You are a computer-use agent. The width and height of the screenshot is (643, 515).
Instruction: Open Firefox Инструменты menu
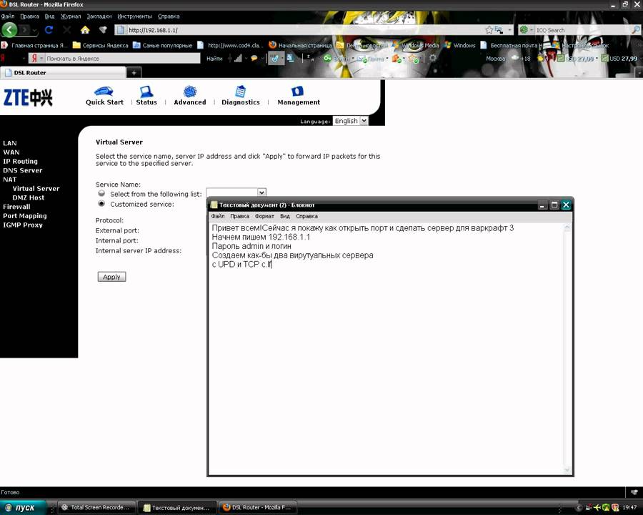click(134, 16)
